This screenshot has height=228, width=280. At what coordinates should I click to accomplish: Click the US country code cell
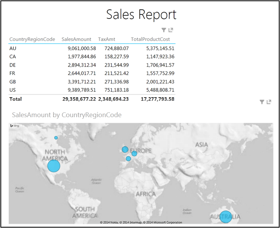click(x=12, y=90)
